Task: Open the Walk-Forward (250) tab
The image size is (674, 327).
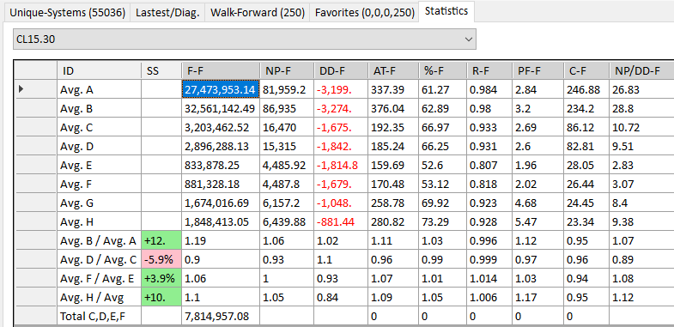Action: [x=257, y=13]
